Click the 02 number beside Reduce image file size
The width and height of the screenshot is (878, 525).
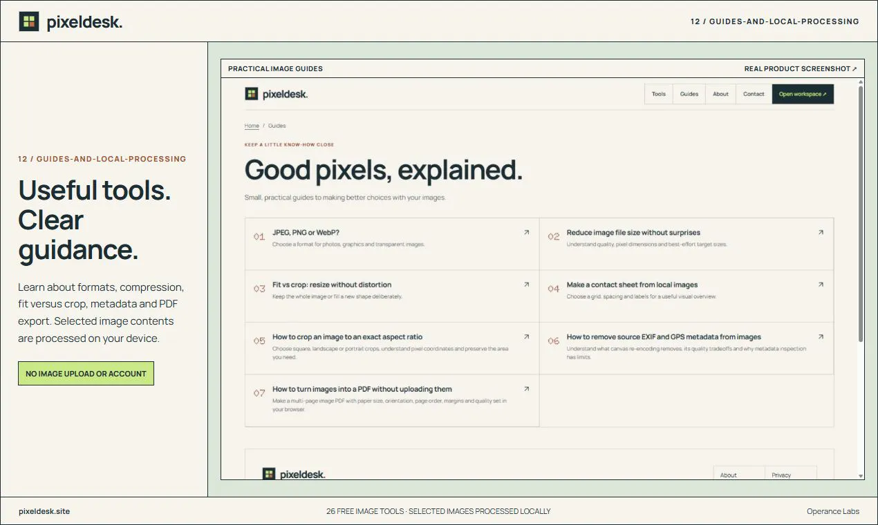point(554,236)
